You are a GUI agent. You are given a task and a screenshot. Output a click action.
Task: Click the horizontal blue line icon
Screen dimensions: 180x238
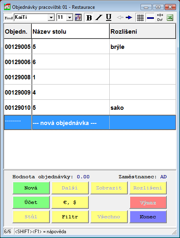point(150,18)
